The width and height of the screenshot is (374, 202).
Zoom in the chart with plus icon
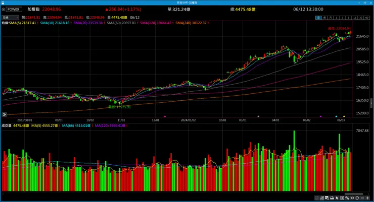(x=367, y=198)
